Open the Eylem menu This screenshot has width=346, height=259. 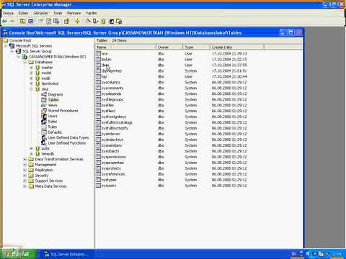pyautogui.click(x=23, y=13)
